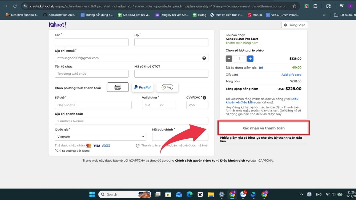Screen dimensions: 356x200
Task: Click the Kahoot! logo
Action: click(58, 25)
